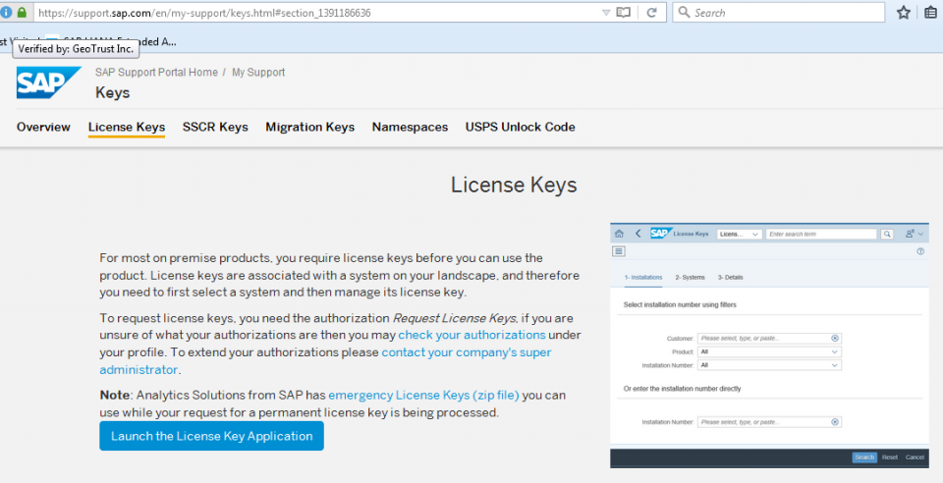Open the SSCR Keys tab
Viewport: 943px width, 483px height.
[215, 128]
